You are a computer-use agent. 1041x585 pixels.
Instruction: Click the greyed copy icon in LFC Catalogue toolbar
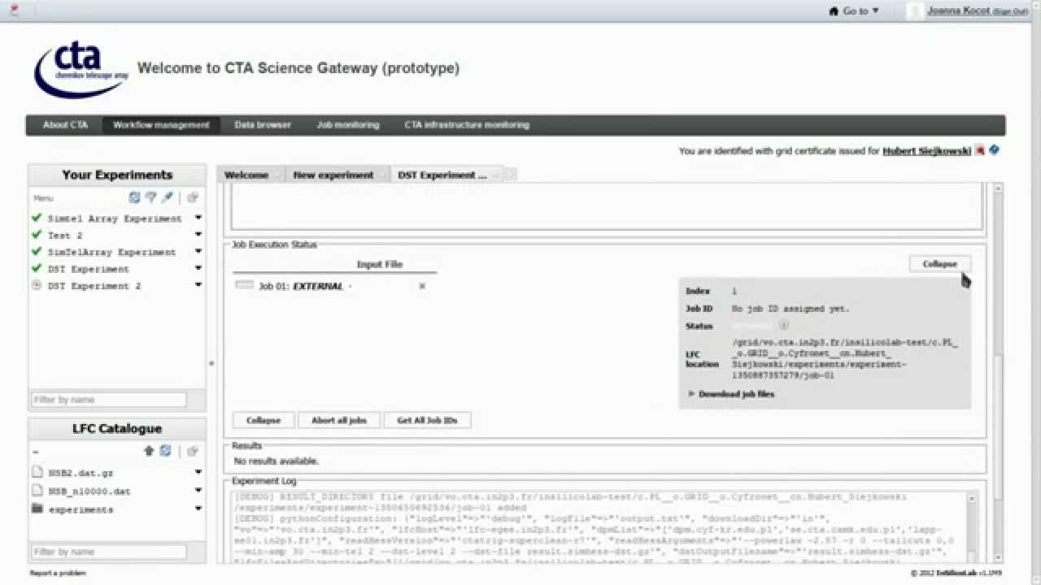[x=193, y=451]
